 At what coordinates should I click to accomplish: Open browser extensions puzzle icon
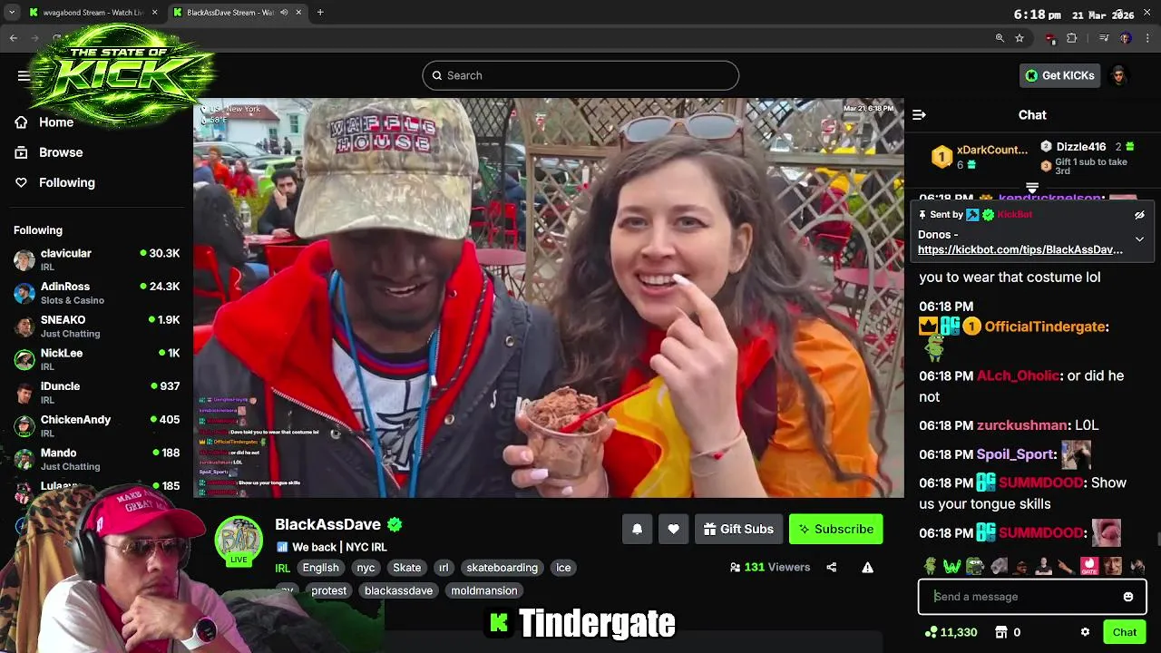[1071, 38]
